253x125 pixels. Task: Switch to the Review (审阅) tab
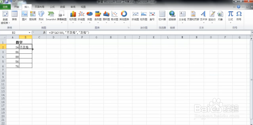[73, 7]
